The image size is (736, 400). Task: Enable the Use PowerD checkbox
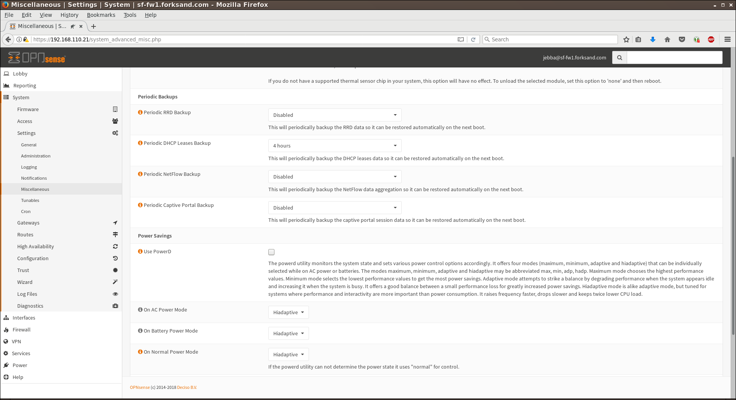point(271,252)
